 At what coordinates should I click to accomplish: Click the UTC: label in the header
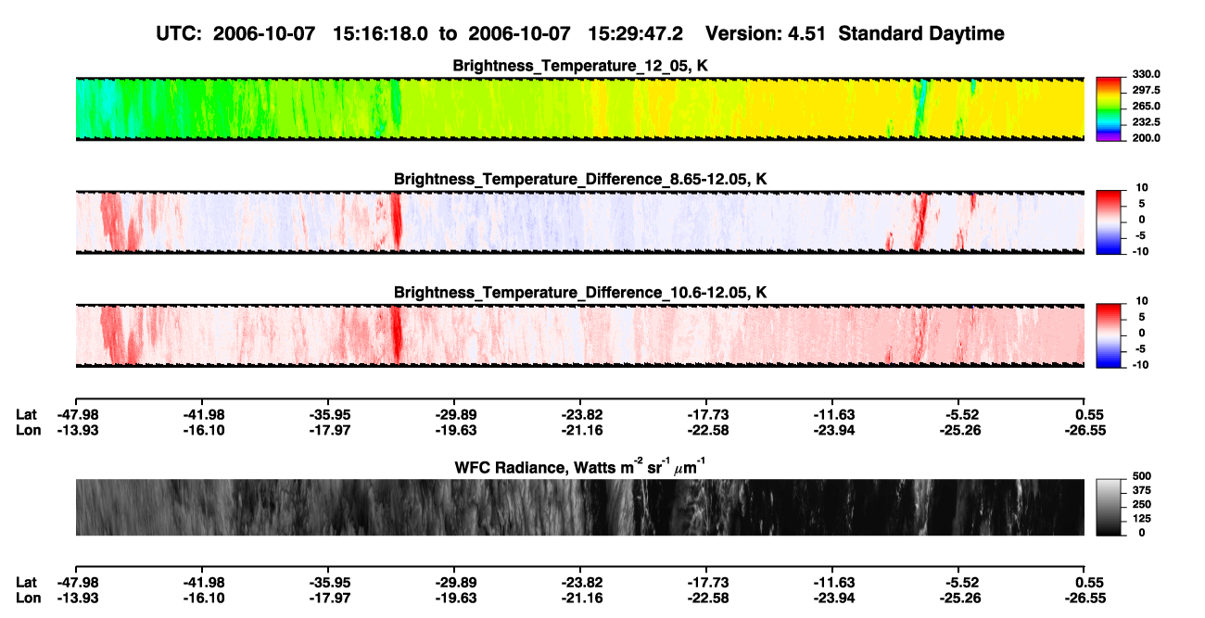(180, 34)
